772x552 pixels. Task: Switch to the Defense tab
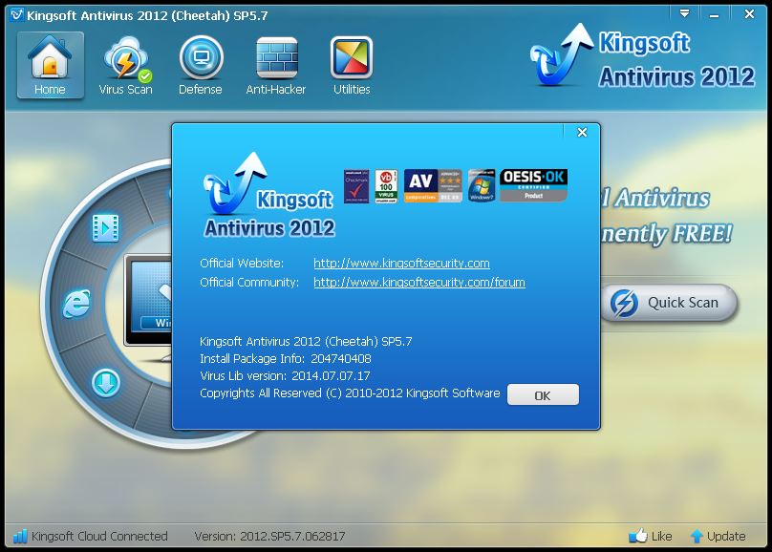click(x=201, y=65)
